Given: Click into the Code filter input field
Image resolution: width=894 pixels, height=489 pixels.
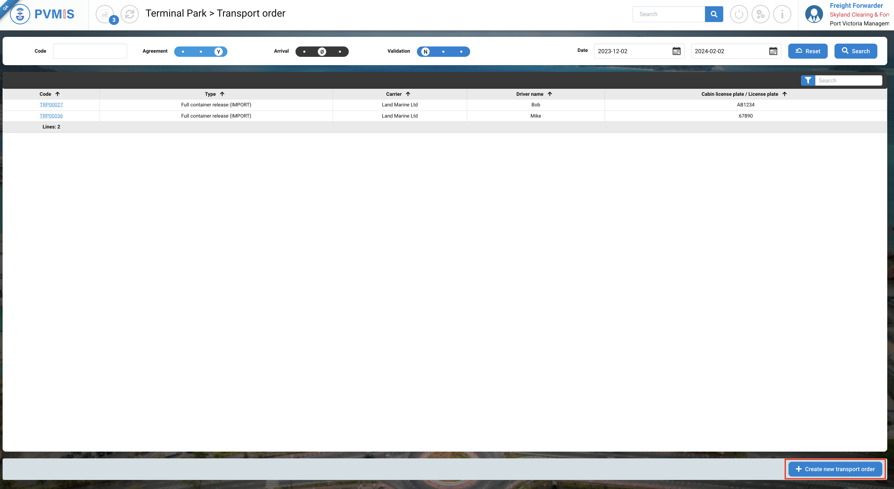Looking at the screenshot, I should [x=90, y=51].
